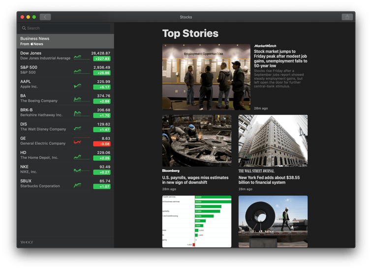372x270 pixels.
Task: Toggle S&P 500 +25.86 change badge
Action: [102, 73]
